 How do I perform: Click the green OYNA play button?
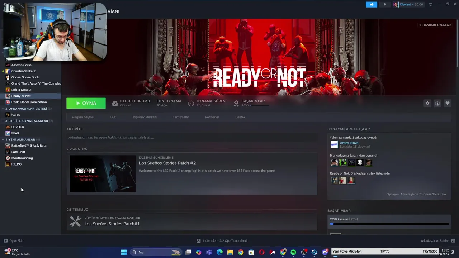coord(86,103)
